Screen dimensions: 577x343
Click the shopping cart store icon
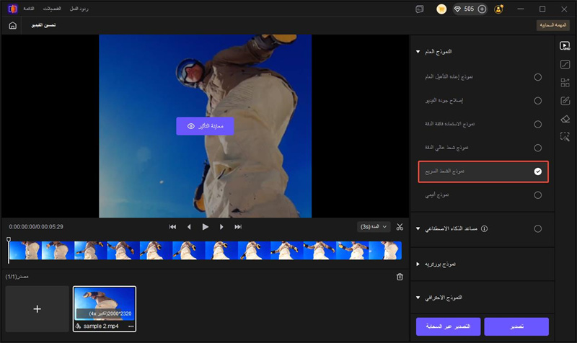pyautogui.click(x=442, y=9)
